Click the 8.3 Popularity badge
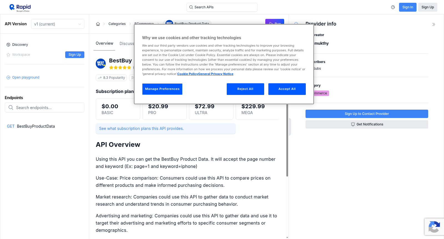The image size is (444, 239). pyautogui.click(x=111, y=78)
